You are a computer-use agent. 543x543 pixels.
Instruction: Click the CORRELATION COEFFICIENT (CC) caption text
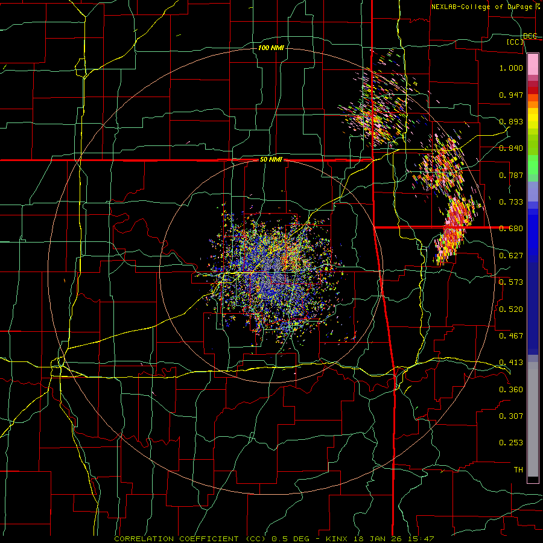(191, 539)
